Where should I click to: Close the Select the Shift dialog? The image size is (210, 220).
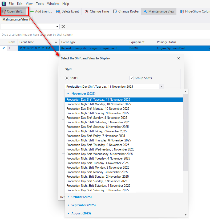pos(179,58)
